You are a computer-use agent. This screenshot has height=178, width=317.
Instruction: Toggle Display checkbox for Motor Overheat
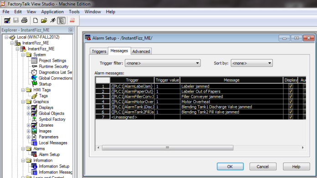(291, 102)
